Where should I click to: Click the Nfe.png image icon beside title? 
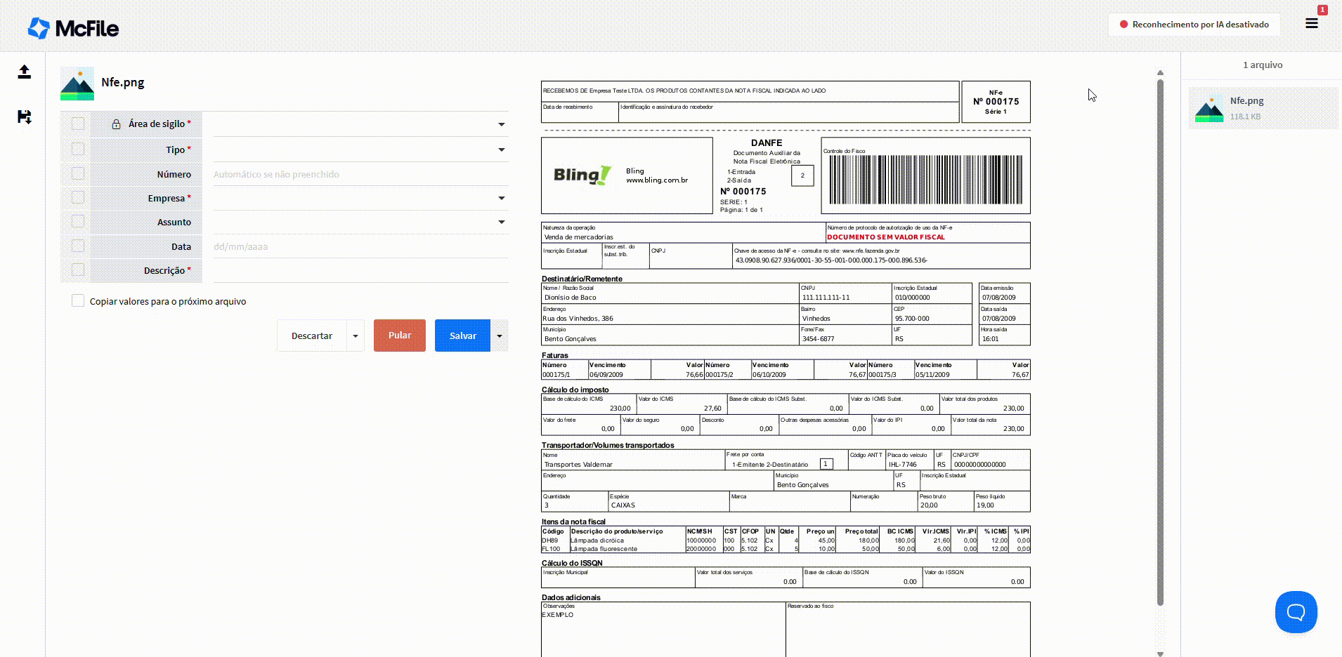(x=77, y=84)
